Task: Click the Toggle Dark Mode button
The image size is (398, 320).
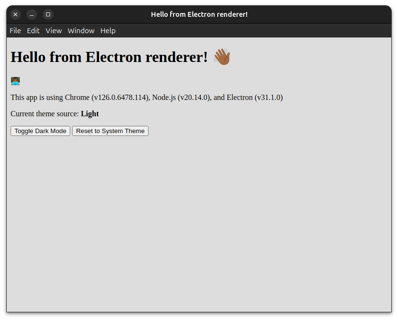Action: pyautogui.click(x=40, y=131)
